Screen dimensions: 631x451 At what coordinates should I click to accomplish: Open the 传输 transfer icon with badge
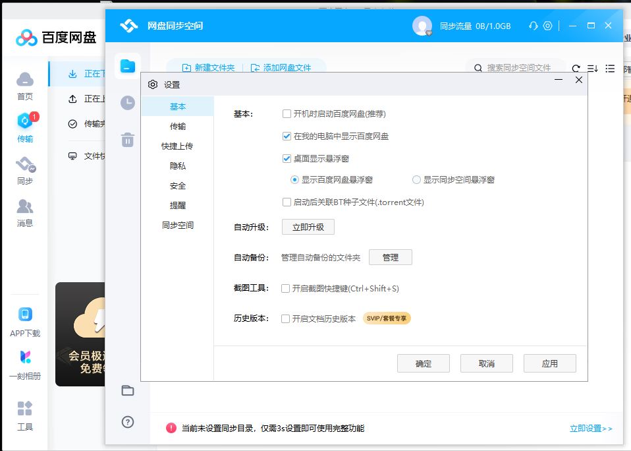click(25, 121)
